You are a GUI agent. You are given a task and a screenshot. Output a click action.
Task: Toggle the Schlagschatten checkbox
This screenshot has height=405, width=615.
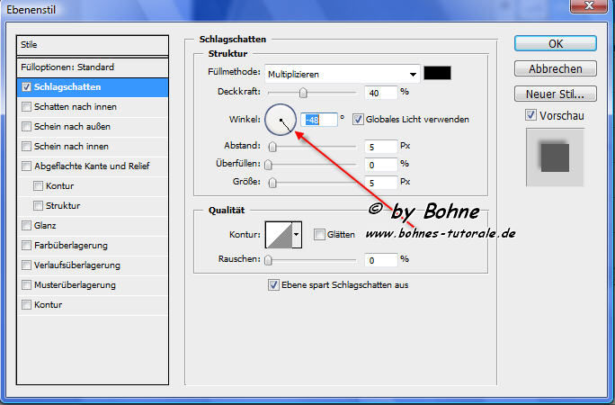[x=26, y=86]
